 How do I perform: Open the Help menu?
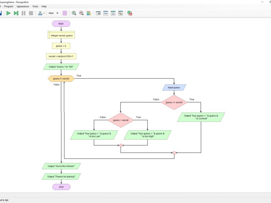(44, 6)
